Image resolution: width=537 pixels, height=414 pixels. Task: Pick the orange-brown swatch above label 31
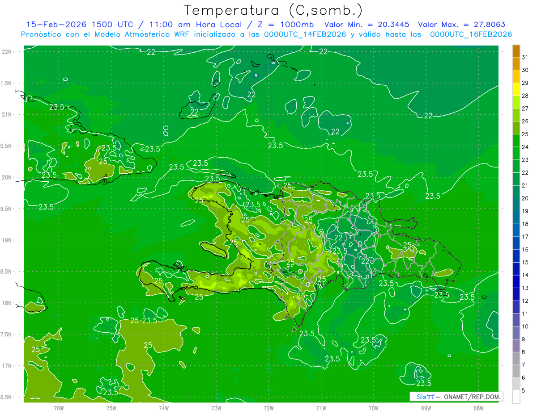516,51
